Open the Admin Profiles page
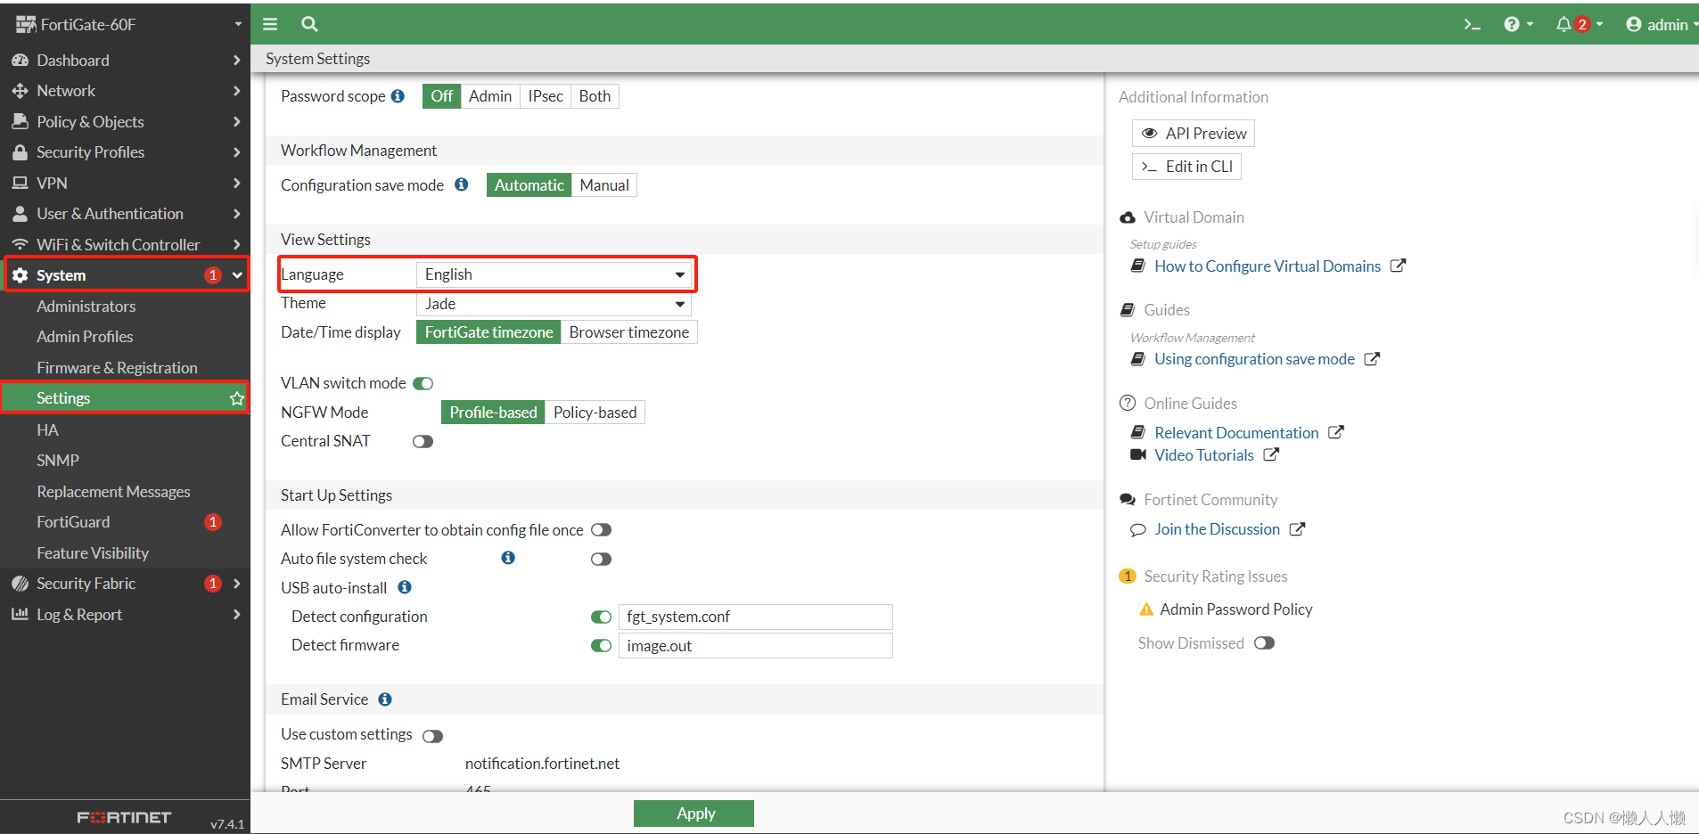Image resolution: width=1699 pixels, height=834 pixels. point(85,337)
